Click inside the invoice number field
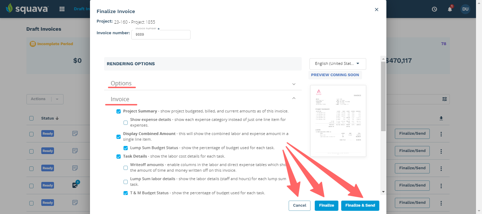This screenshot has height=214, width=482. pyautogui.click(x=161, y=35)
